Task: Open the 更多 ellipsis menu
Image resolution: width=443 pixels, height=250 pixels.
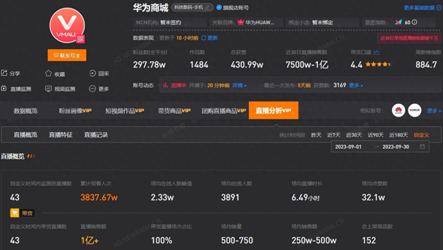Action: tap(99, 89)
